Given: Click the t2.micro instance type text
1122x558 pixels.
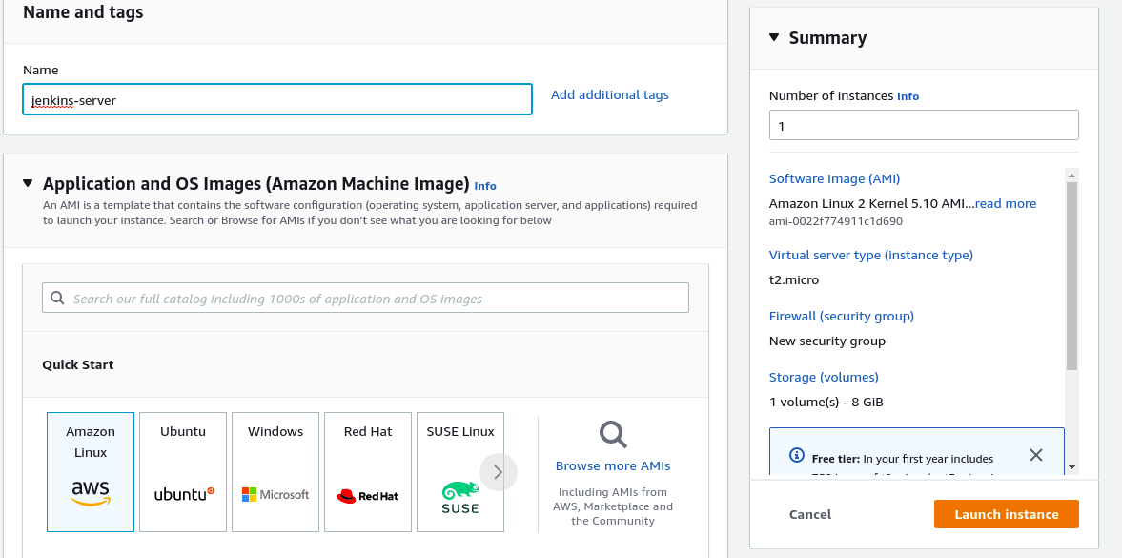Looking at the screenshot, I should 793,280.
